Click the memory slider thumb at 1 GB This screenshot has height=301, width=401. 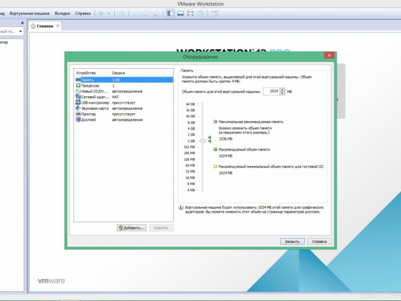[203, 141]
